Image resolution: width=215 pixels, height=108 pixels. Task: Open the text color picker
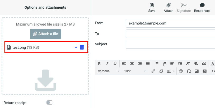(213, 64)
